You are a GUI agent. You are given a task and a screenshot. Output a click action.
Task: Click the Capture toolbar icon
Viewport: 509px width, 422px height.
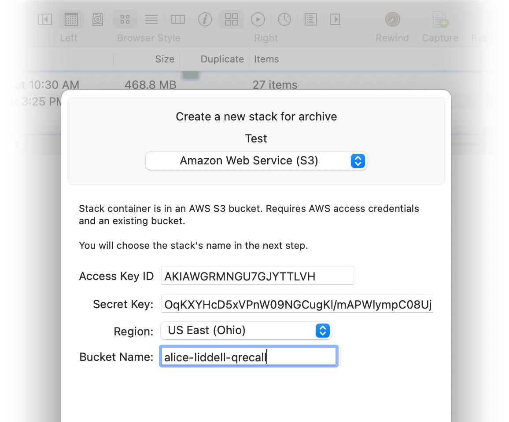click(440, 20)
